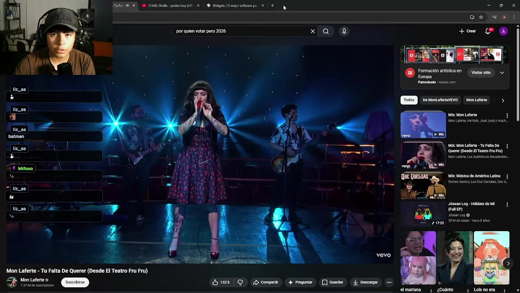This screenshot has height=293, width=520.
Task: Open Mix: Mon Laferte thumbnail
Action: pos(423,125)
